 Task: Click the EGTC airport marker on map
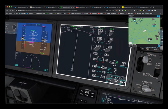(134, 21)
